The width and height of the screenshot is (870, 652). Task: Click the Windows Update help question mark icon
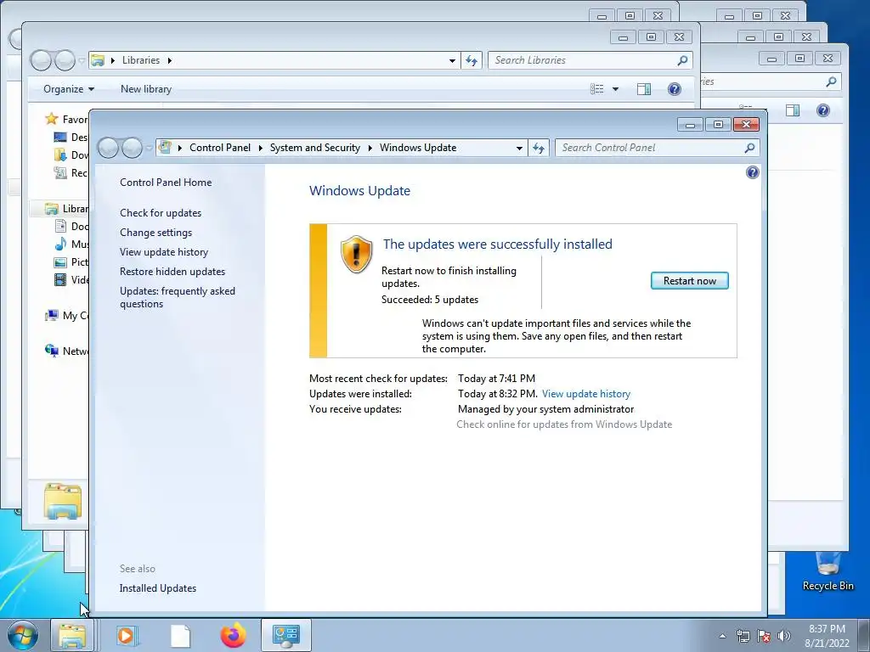coord(753,172)
